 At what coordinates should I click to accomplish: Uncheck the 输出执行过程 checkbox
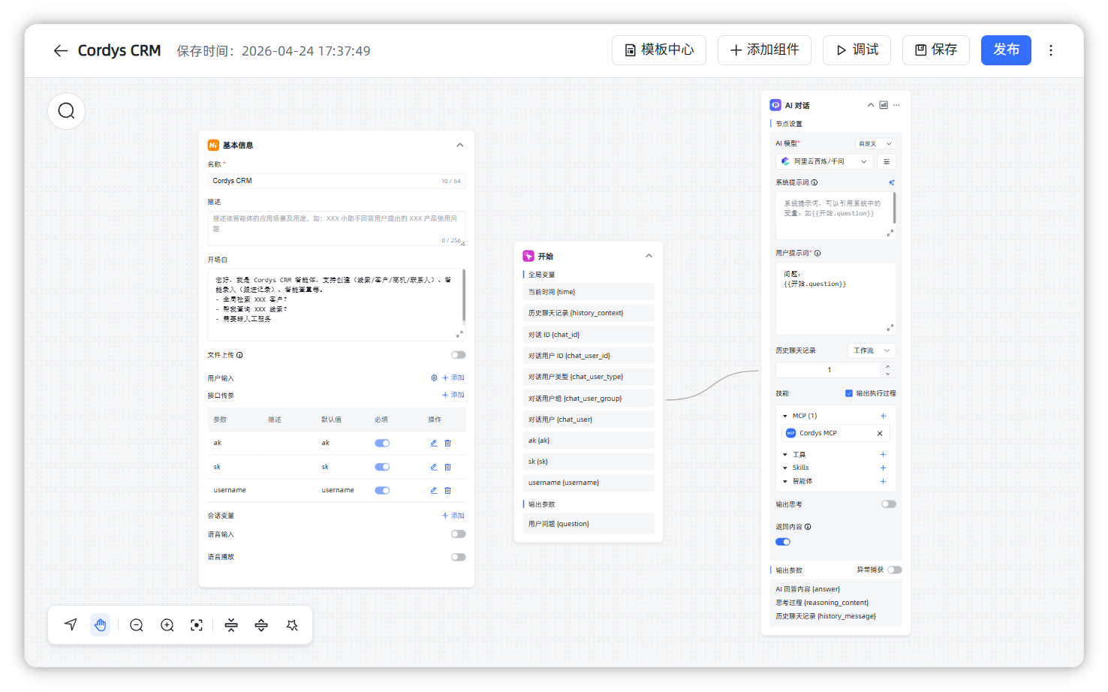849,393
